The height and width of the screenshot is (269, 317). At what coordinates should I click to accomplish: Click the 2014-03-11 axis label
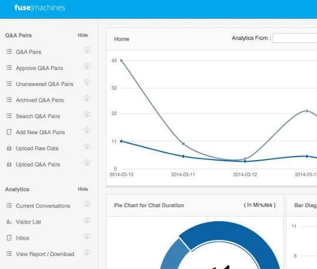(x=183, y=175)
